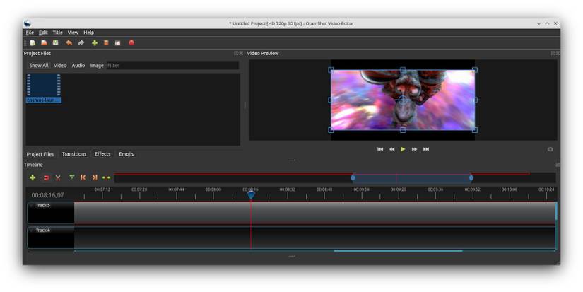The image size is (583, 292).
Task: Add a track using timeline plus icon
Action: pyautogui.click(x=33, y=177)
